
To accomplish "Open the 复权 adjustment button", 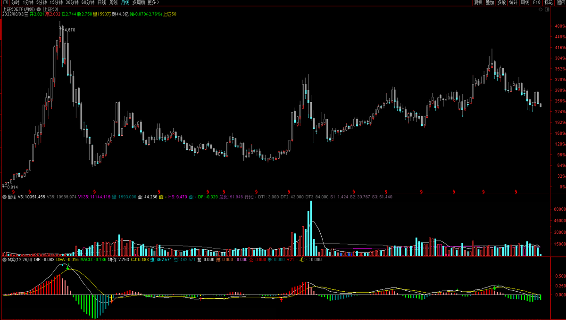I will [x=478, y=2].
